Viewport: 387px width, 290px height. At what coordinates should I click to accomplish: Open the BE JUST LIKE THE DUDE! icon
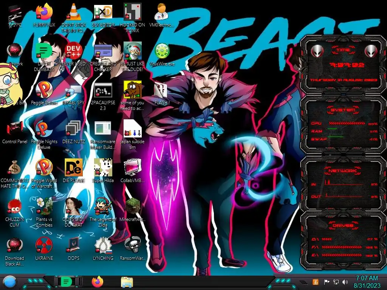tap(132, 51)
